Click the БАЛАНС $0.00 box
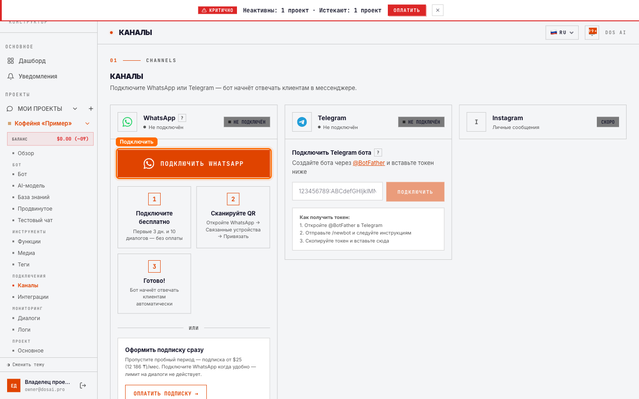639x399 pixels. 50,139
